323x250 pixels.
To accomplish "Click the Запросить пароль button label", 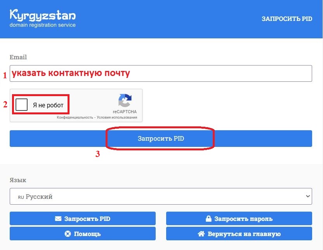I will point(243,219).
